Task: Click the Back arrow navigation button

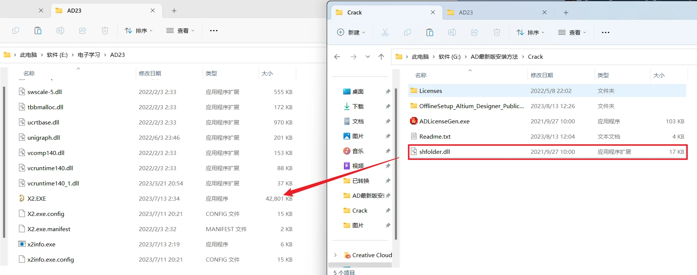Action: [x=337, y=57]
